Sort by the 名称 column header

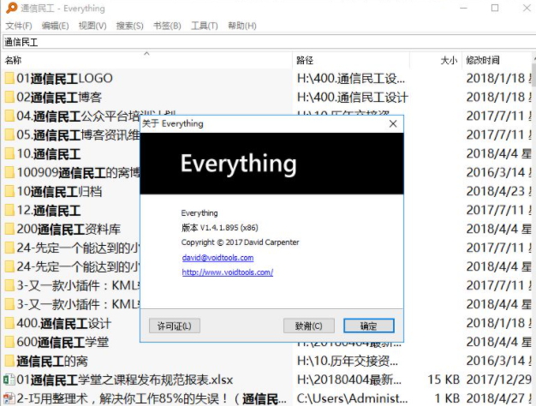point(147,60)
